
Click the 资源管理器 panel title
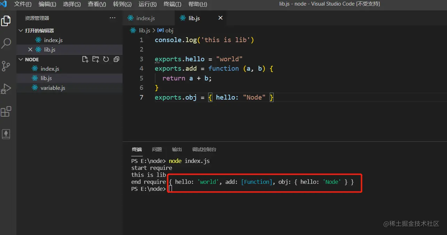[x=37, y=18]
